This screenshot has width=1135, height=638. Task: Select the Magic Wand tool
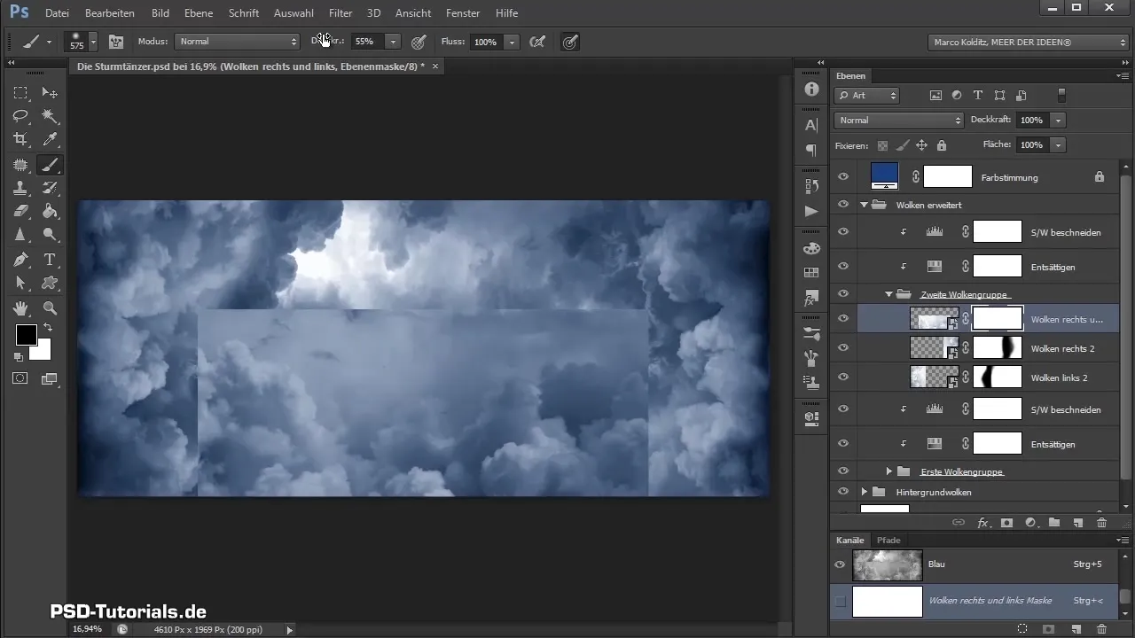pyautogui.click(x=51, y=116)
